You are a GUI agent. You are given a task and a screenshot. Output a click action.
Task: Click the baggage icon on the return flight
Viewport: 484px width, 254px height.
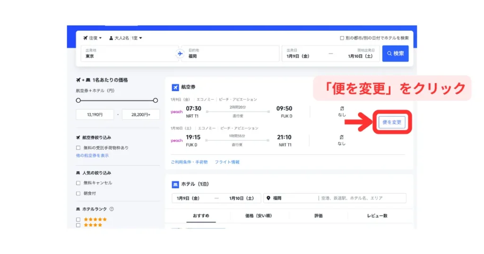(x=341, y=137)
